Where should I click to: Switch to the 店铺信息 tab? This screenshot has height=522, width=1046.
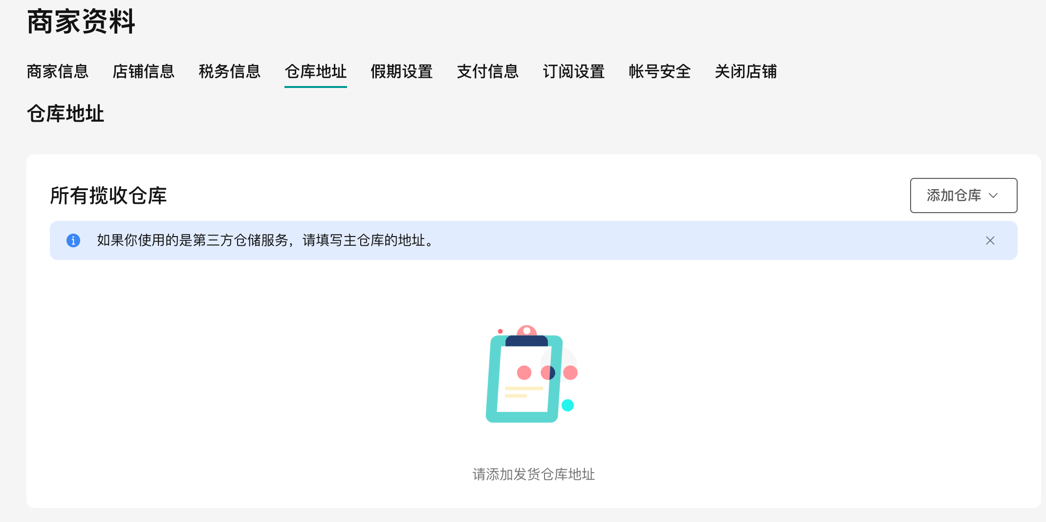coord(144,71)
